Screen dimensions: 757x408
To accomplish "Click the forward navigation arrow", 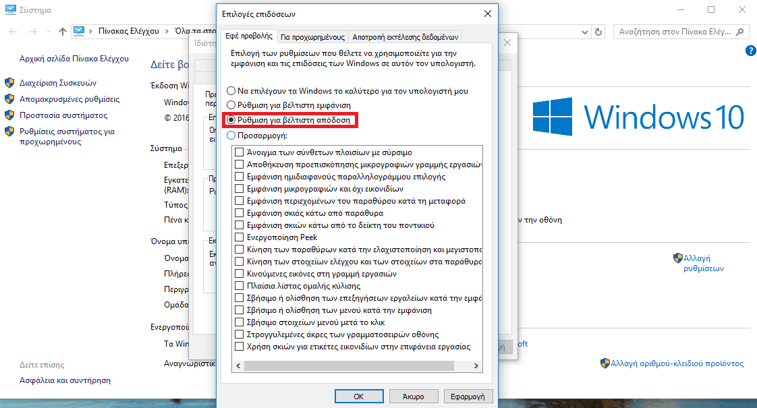I will (32, 32).
